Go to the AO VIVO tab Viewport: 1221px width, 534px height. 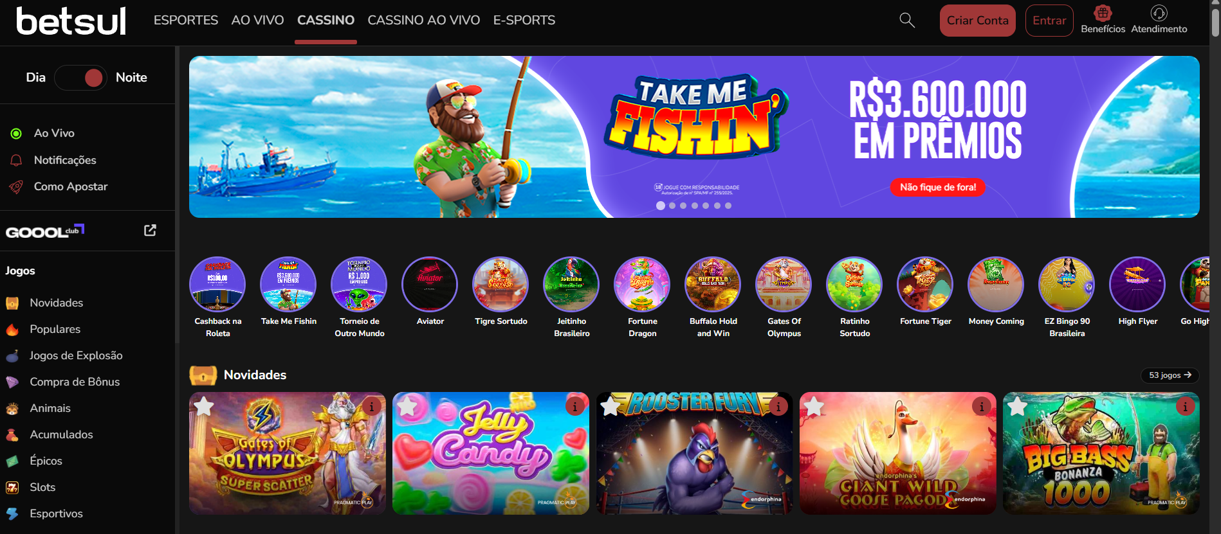(x=257, y=20)
